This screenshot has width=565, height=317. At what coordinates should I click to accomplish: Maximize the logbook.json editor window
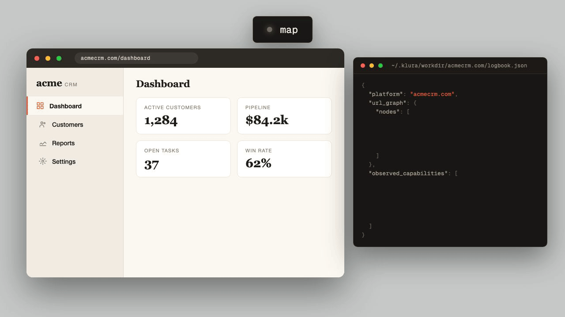(x=380, y=66)
